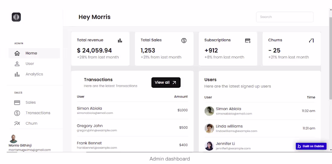This screenshot has height=164, width=332.
Task: Click Morris Githinji's profile avatar
Action: point(13,139)
